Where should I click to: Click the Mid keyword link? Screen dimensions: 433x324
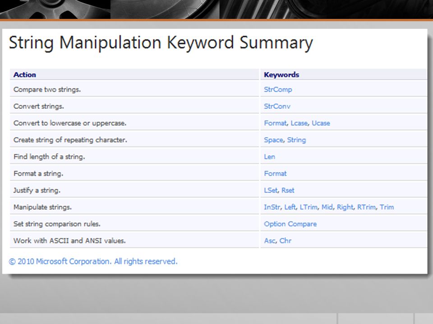327,207
